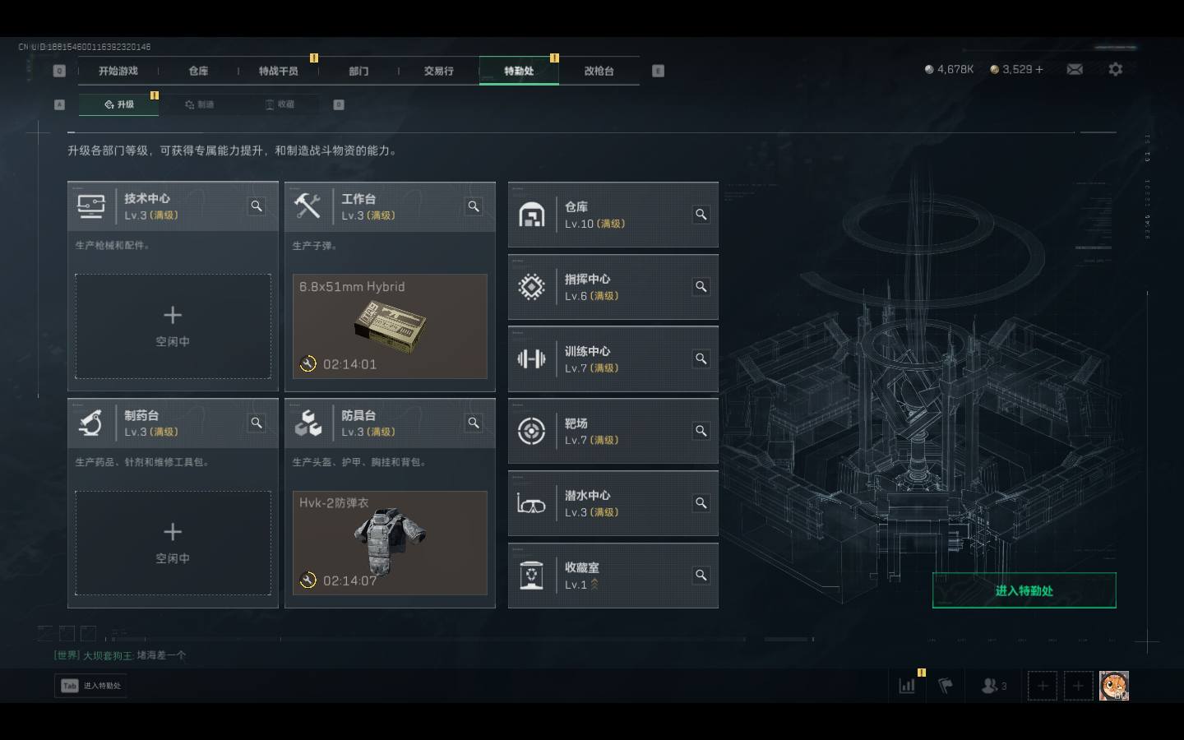Image resolution: width=1184 pixels, height=740 pixels.
Task: Click the 仓库 magnifier icon
Action: point(701,215)
